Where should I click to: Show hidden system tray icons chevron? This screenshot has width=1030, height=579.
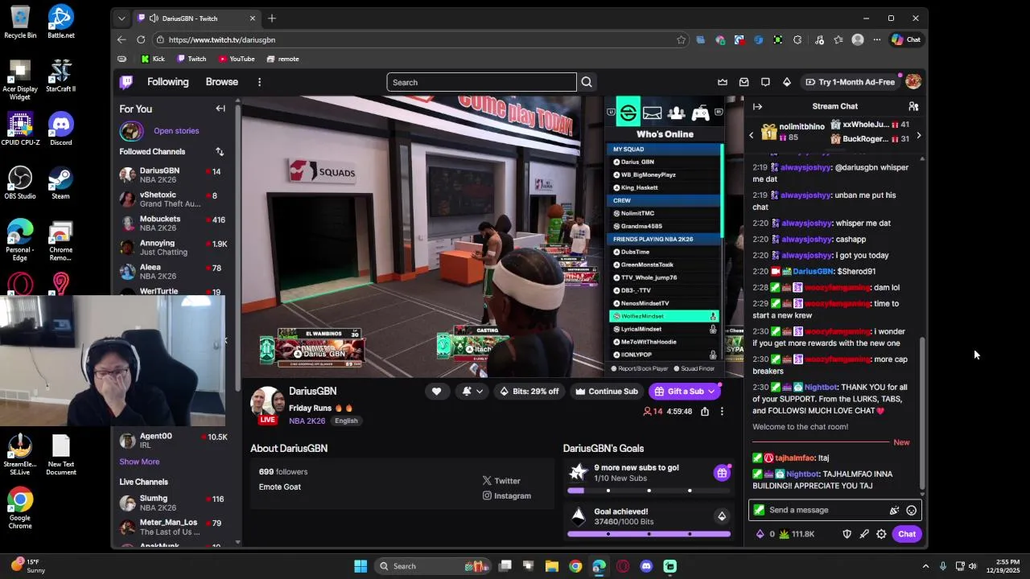(925, 566)
